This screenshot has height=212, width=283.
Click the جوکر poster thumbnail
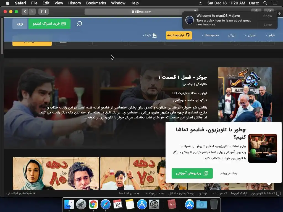245,94
